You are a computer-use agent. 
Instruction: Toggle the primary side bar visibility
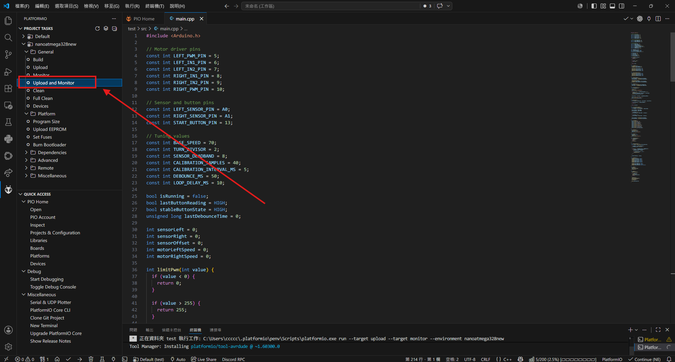pos(594,6)
